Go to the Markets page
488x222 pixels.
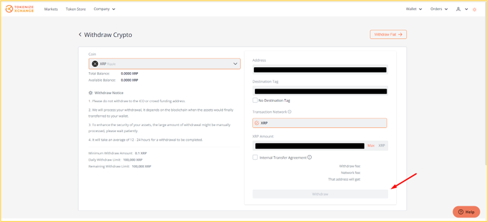point(51,9)
